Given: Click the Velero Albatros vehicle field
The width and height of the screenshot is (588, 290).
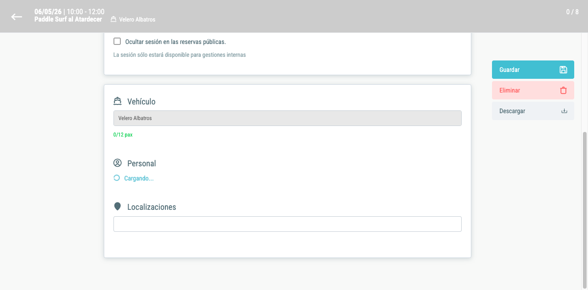Looking at the screenshot, I should click(x=288, y=118).
